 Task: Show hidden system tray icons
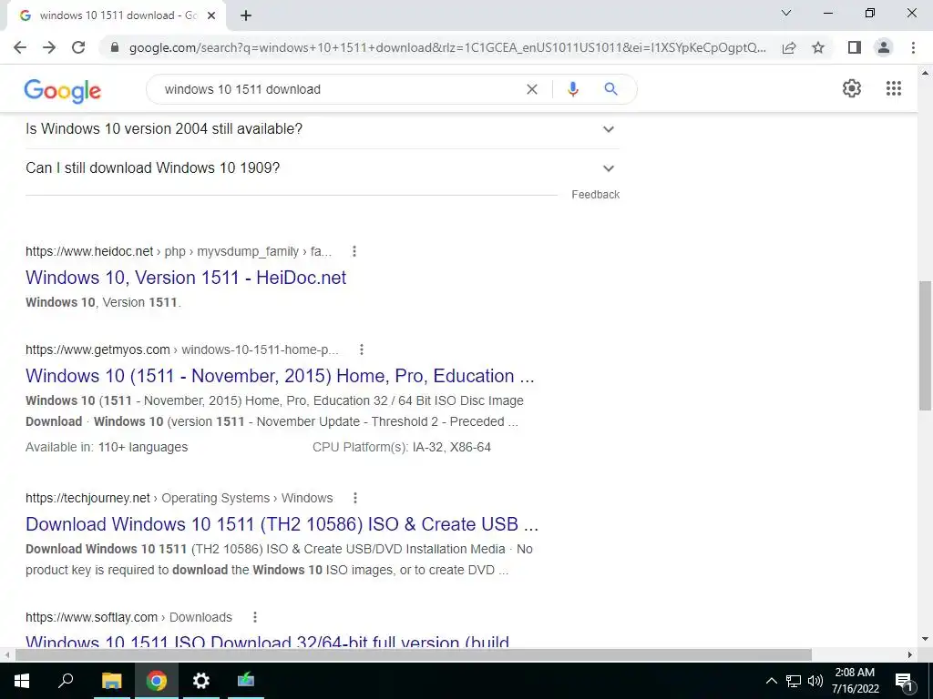point(771,681)
